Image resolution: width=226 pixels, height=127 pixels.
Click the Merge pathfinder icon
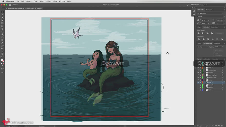[x=208, y=39]
